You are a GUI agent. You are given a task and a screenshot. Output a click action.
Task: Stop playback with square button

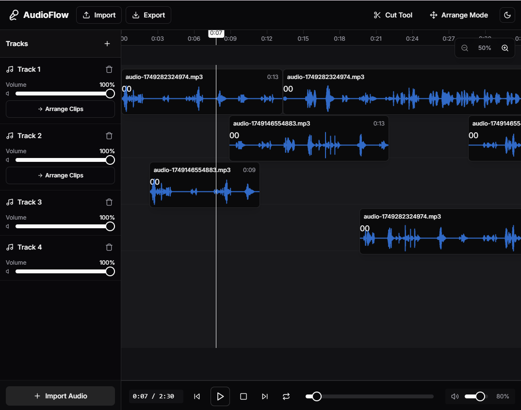coord(243,396)
